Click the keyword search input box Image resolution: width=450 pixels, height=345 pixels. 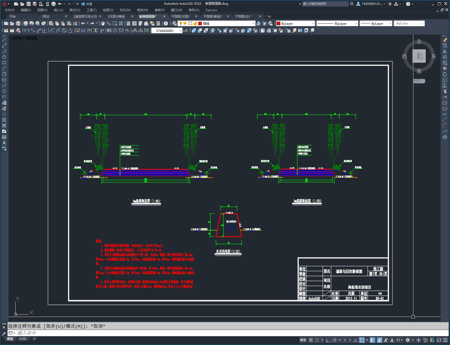pyautogui.click(x=325, y=4)
